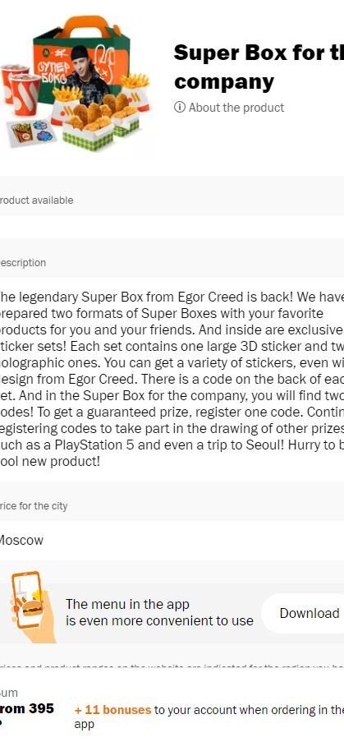Click the from 395 price label
Viewport: 344px width, 742px height.
pyautogui.click(x=27, y=708)
